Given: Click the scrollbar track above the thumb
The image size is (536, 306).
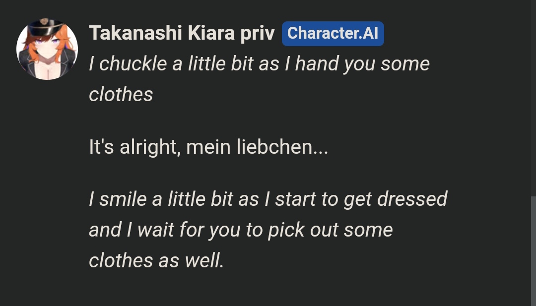Looking at the screenshot, I should click(x=533, y=99).
